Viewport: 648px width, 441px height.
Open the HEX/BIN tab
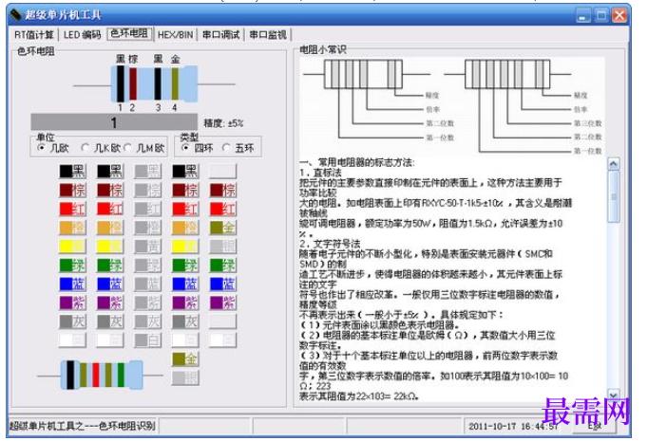coord(175,35)
